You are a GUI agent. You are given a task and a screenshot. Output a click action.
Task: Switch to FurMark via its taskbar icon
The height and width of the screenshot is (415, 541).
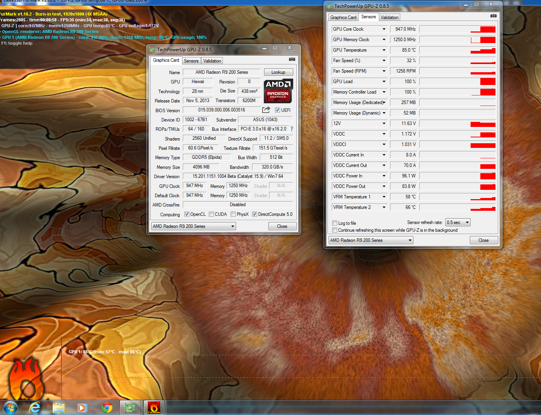coord(154,408)
